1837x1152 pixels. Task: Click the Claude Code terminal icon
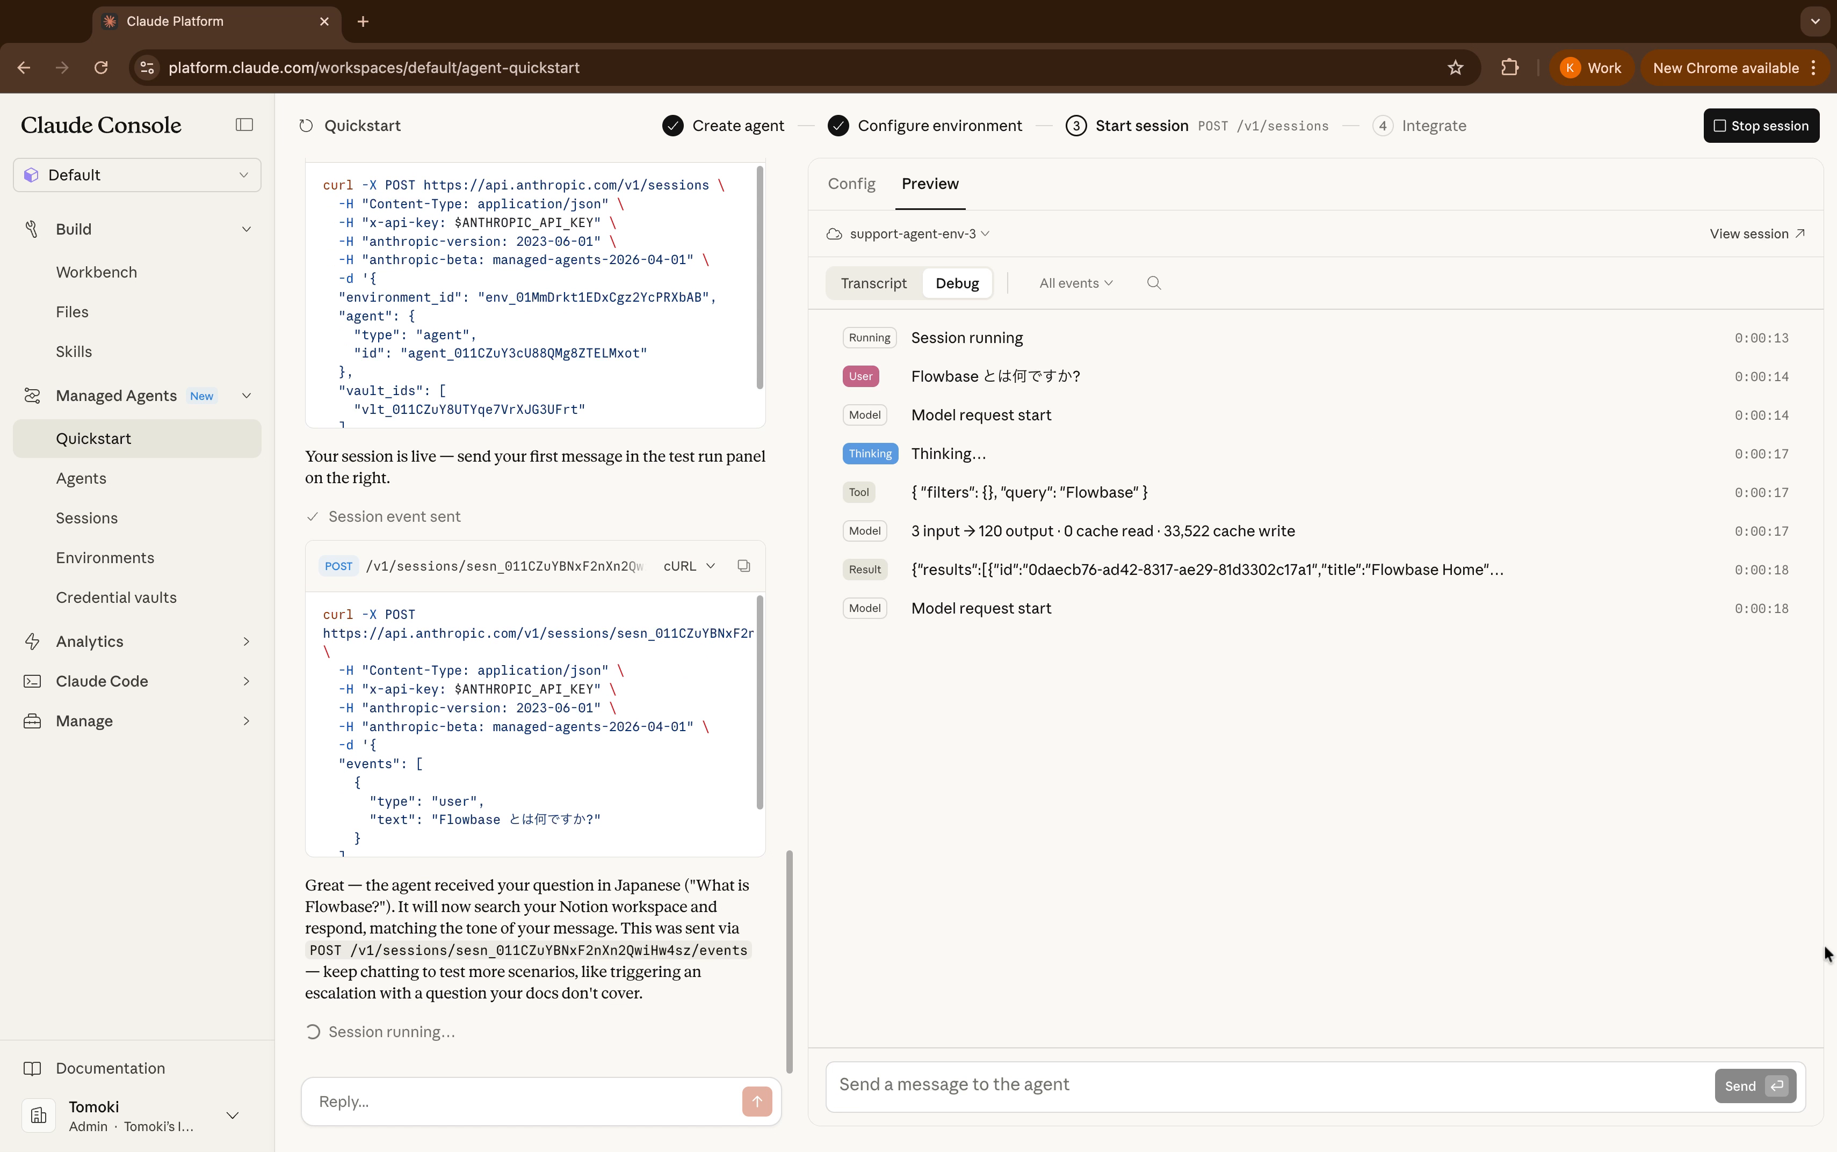(x=31, y=681)
